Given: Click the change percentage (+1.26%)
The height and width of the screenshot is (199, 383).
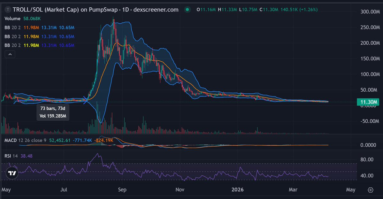Looking at the screenshot, I should (308, 10).
